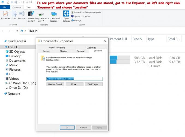Click the Music note icon

click(7, 65)
